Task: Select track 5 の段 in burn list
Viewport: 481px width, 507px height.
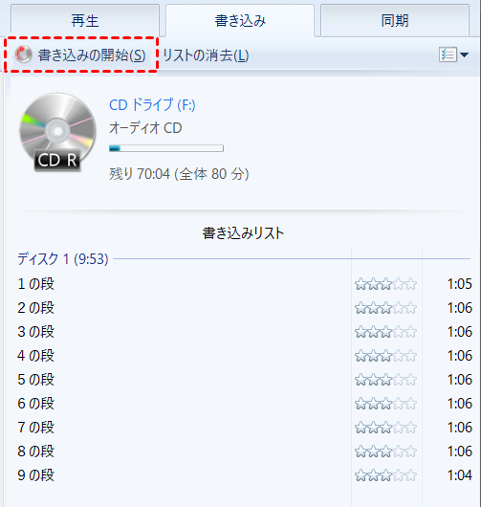Action: point(245,380)
